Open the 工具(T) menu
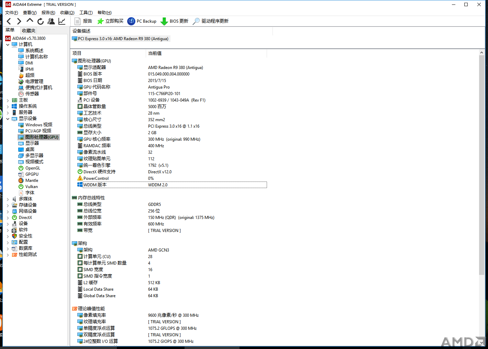This screenshot has height=349, width=488. tap(86, 13)
